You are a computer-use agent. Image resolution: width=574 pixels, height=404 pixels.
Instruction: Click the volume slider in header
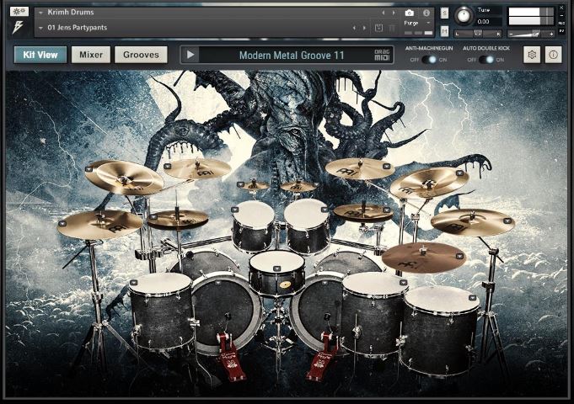pos(531,34)
